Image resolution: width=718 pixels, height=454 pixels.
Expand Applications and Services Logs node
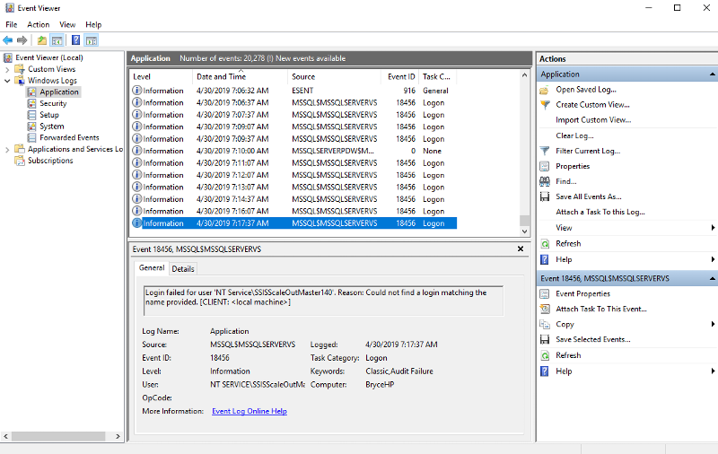(8, 149)
